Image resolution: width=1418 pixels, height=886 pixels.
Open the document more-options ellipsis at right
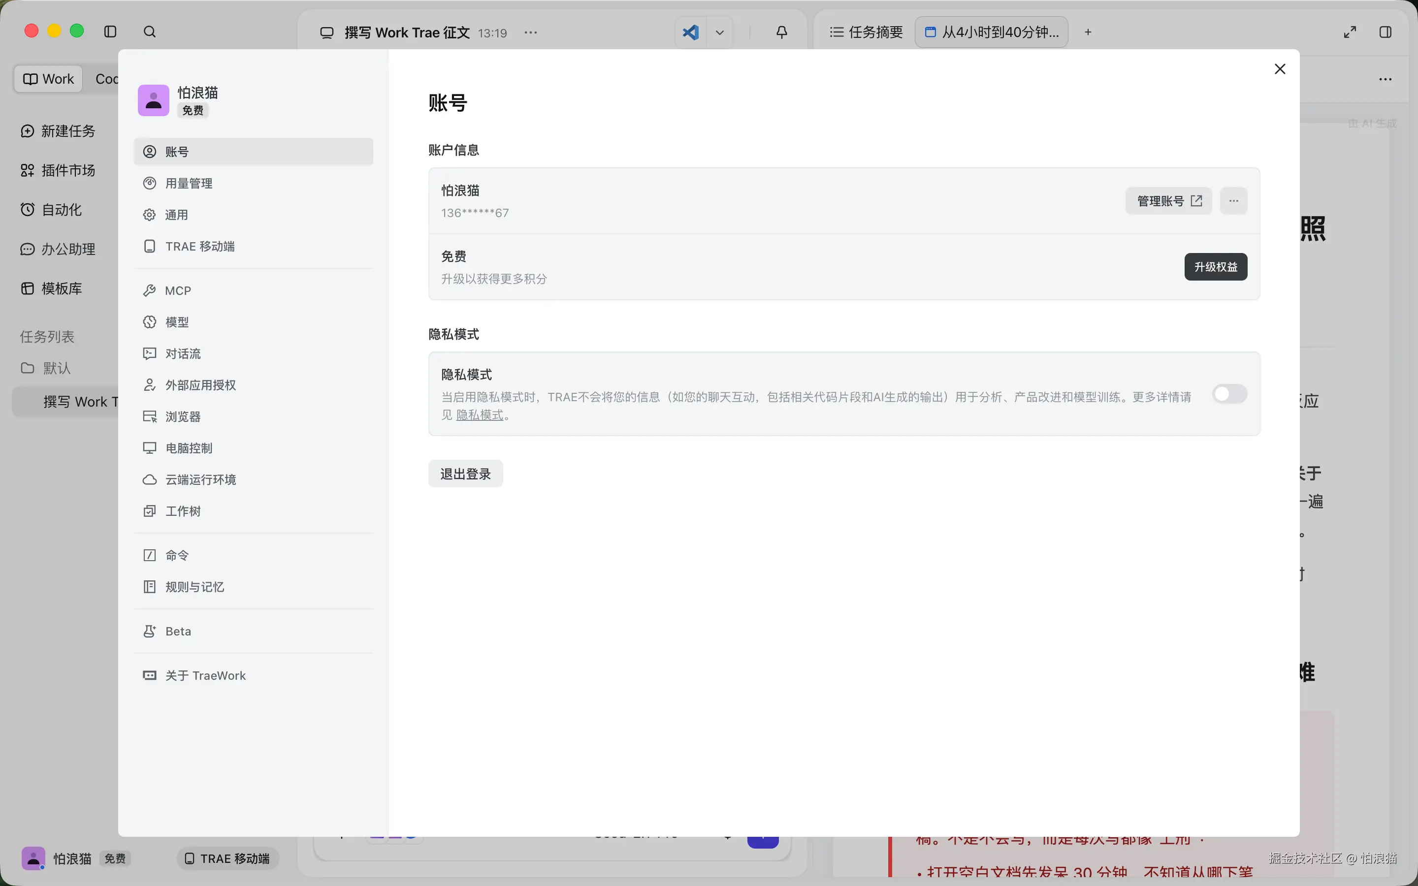pyautogui.click(x=1385, y=79)
